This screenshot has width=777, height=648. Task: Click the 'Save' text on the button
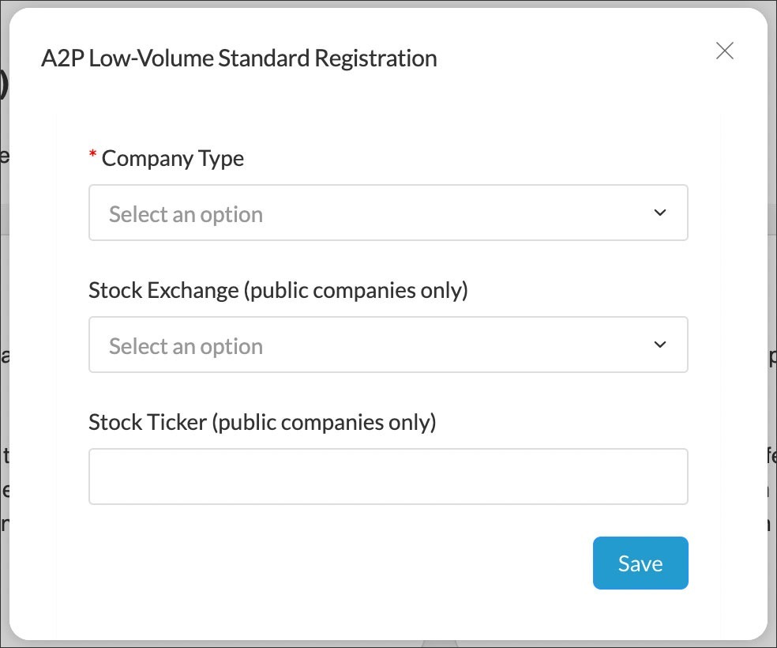(x=640, y=563)
